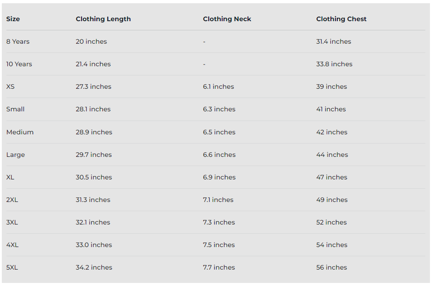Click the Size column header
The image size is (435, 288).
pos(13,19)
